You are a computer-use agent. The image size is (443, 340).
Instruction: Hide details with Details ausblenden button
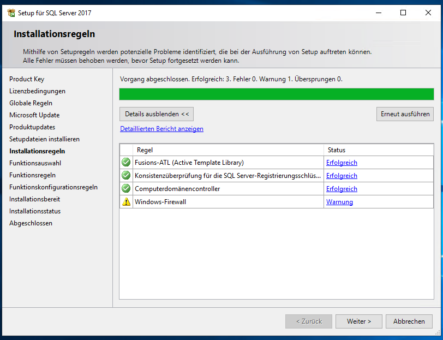157,114
